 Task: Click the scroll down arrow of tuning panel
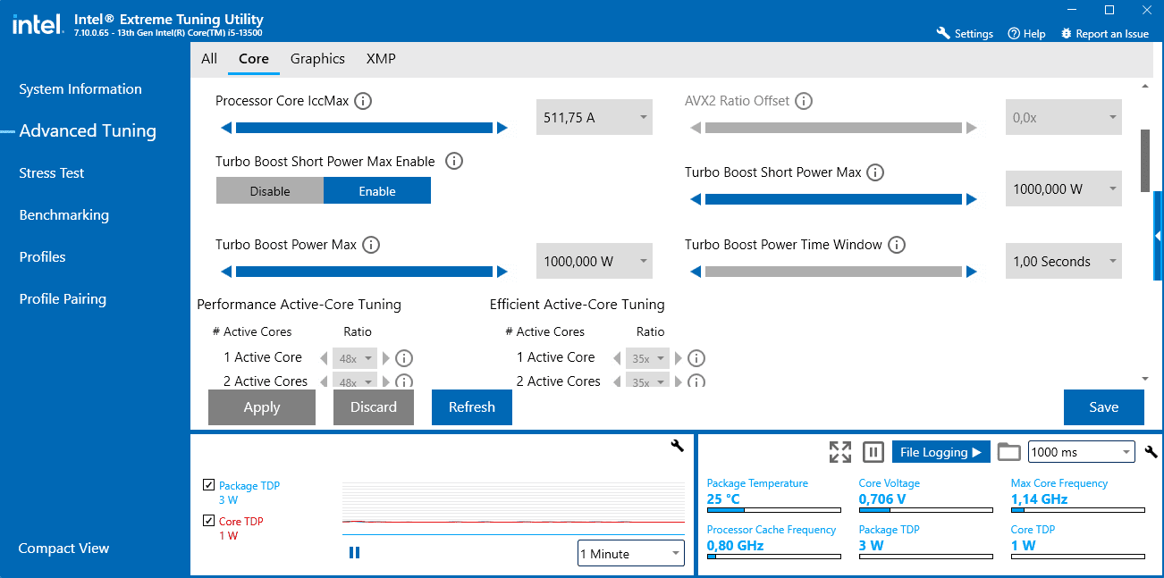(1145, 379)
